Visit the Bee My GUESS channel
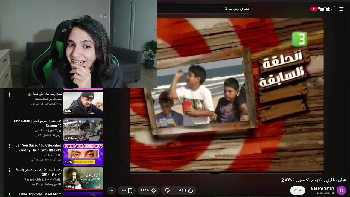 pyautogui.click(x=52, y=155)
